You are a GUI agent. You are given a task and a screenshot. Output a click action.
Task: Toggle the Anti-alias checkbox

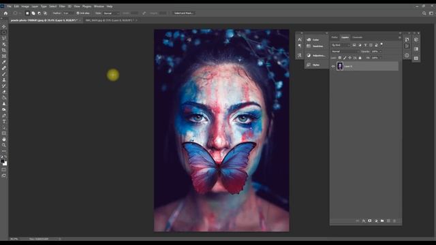pos(78,13)
